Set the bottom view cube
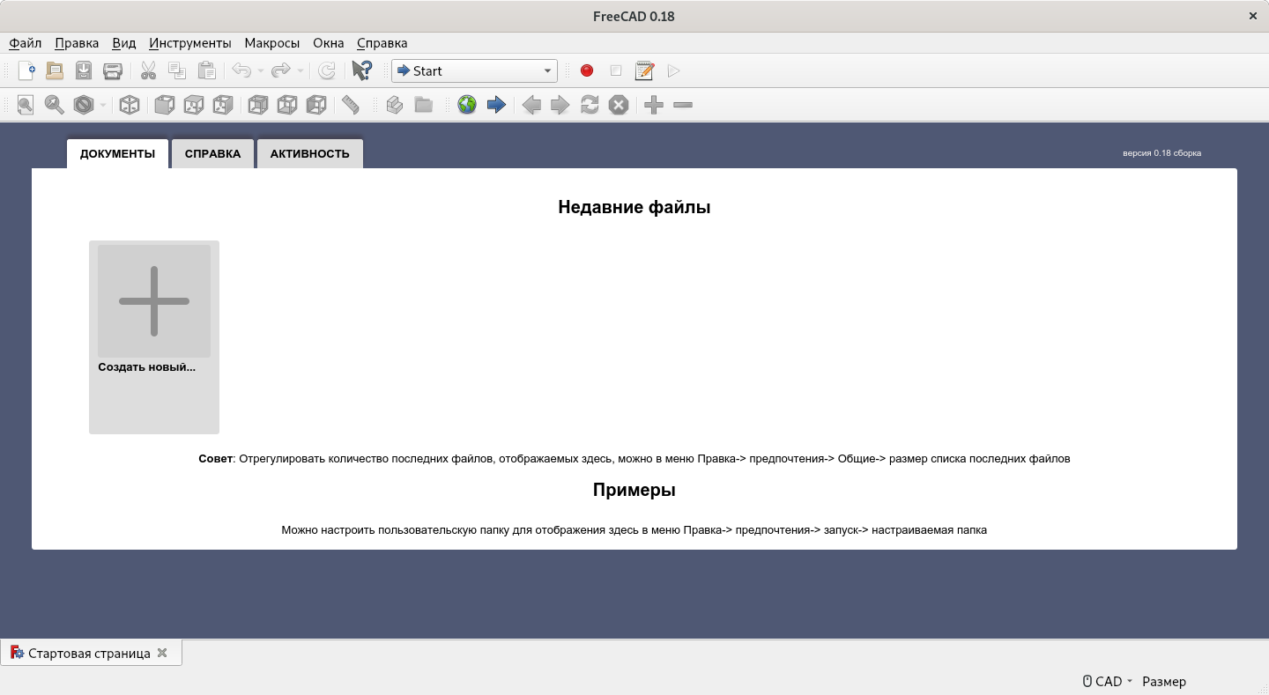Screen dimensions: 1269x695 286,105
